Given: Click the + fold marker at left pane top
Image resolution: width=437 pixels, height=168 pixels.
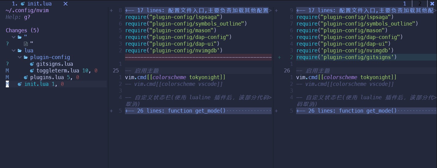Looking at the screenshot, I should click(x=111, y=10).
